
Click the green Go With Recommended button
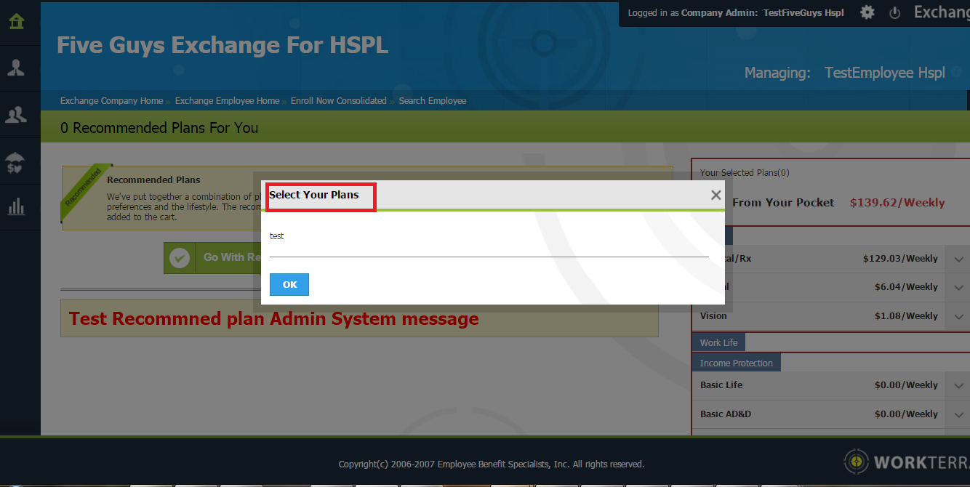(x=212, y=257)
